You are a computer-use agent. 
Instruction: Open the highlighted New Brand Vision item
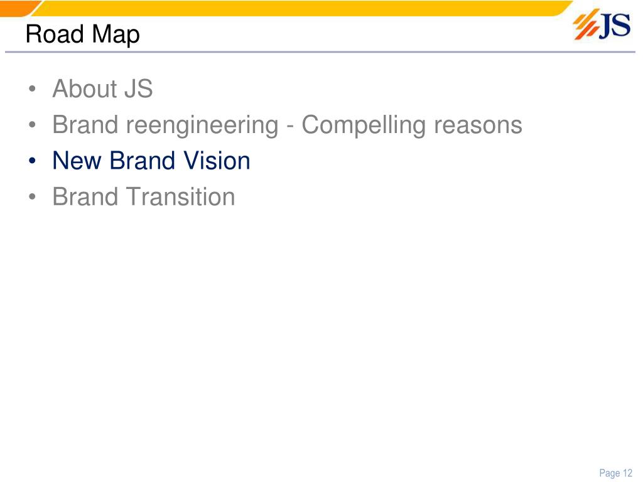point(151,160)
